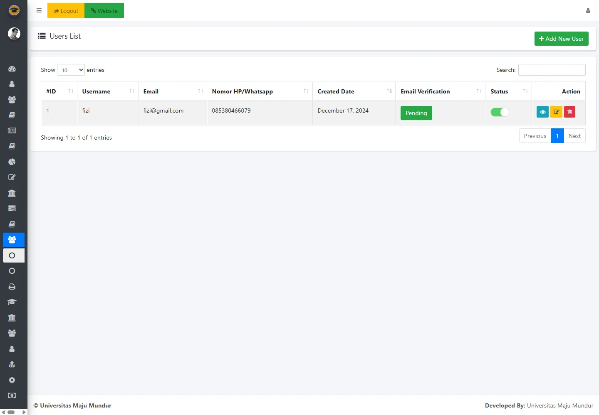Delete user fizi with red trash icon
Viewport: 599px width, 415px height.
pyautogui.click(x=569, y=112)
